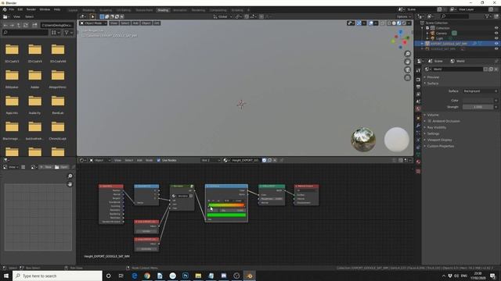Open the Material properties tab icon
This screenshot has height=281, width=501.
(418, 162)
